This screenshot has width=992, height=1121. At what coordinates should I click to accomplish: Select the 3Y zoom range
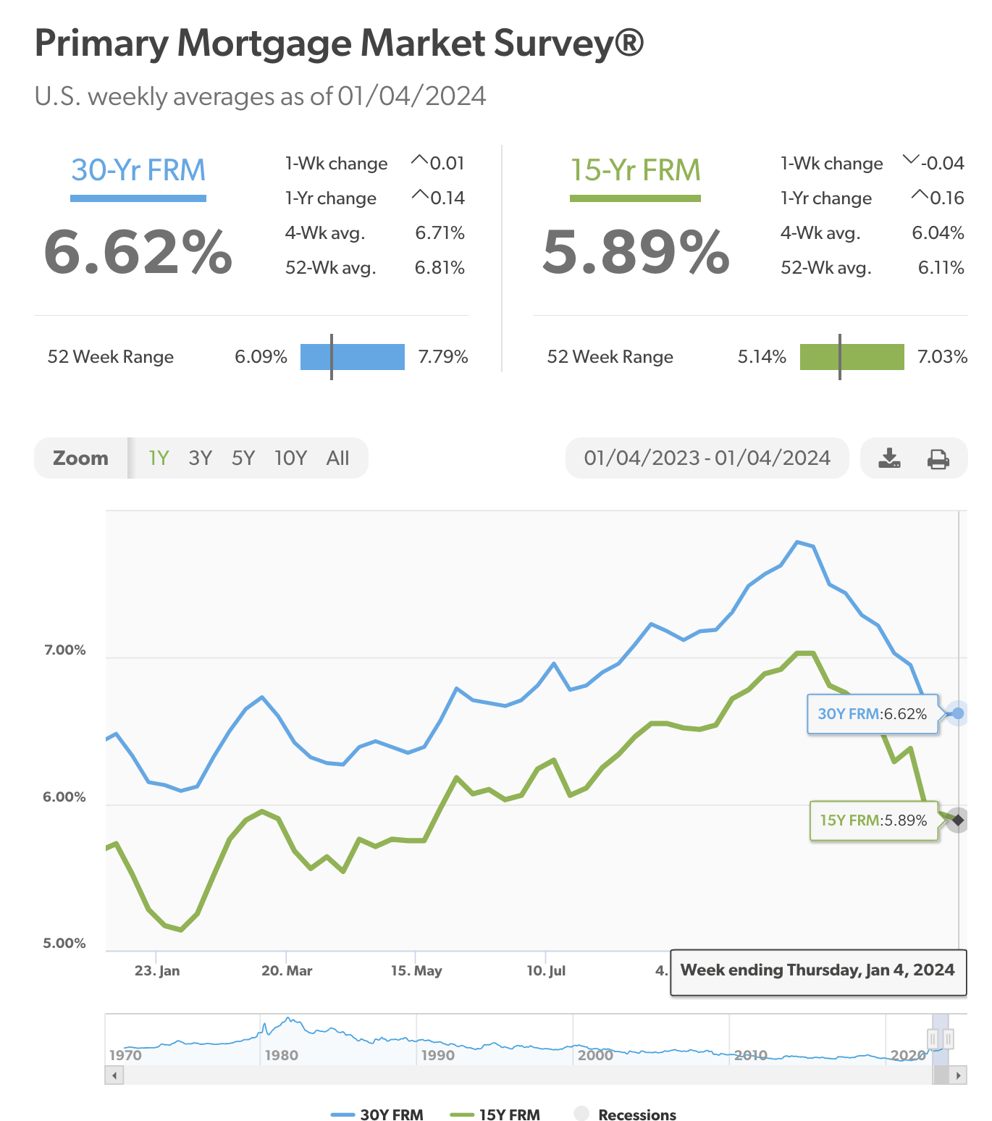[200, 458]
